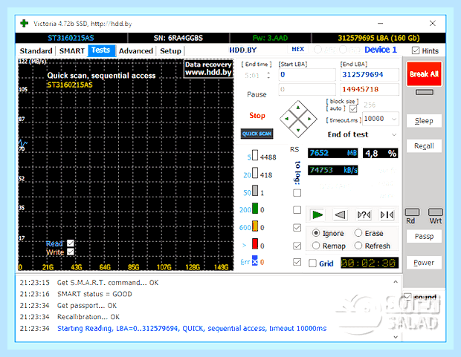The width and height of the screenshot is (461, 357).
Task: Click the End time spinner arrows
Action: 268,75
